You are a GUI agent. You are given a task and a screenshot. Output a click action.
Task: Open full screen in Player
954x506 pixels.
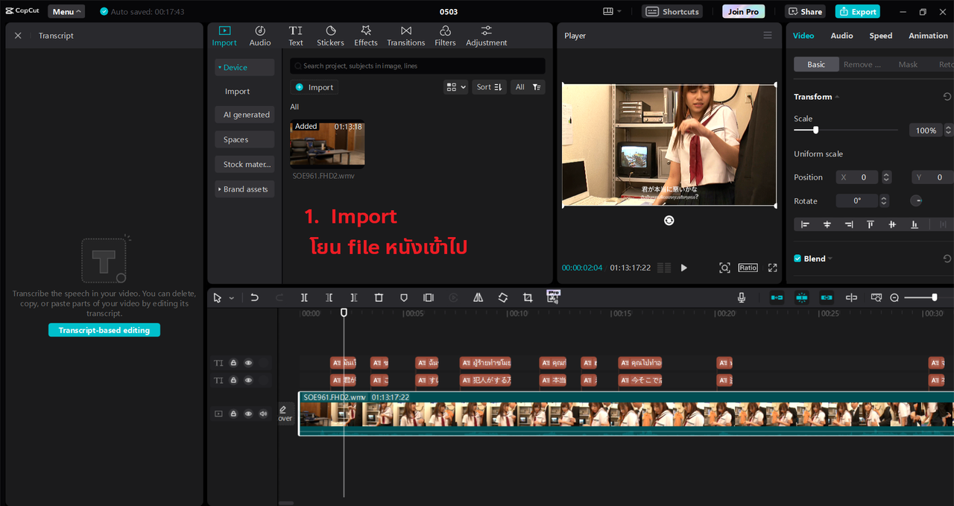tap(773, 268)
